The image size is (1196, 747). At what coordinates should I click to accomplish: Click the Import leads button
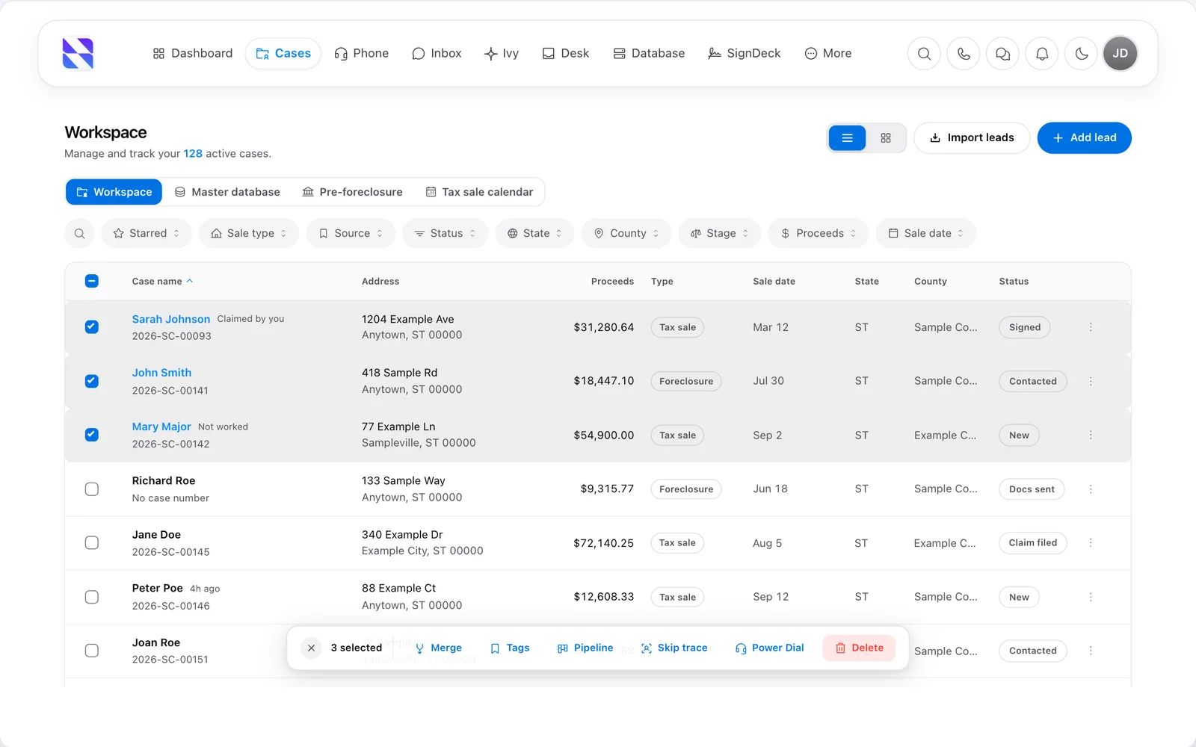(972, 138)
